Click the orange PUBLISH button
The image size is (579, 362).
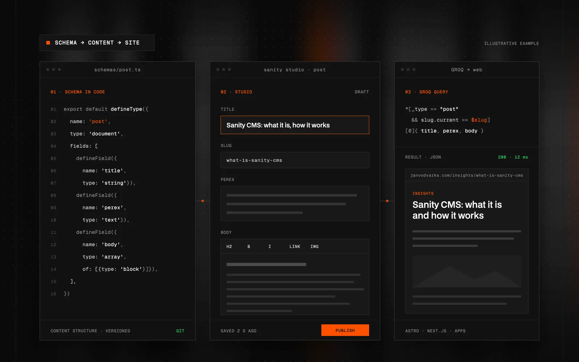tap(345, 330)
